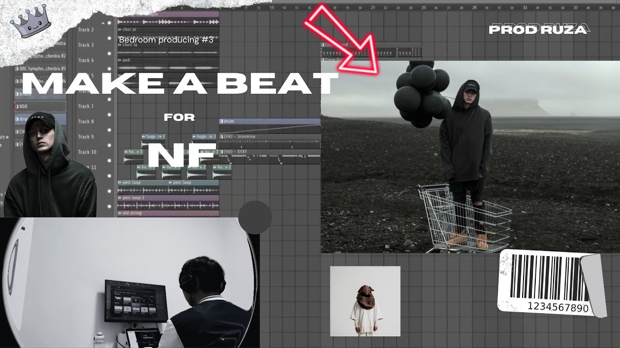Click bar 37 on the timeline ruler
Viewport: 620px width, 348px height.
[x=576, y=7]
